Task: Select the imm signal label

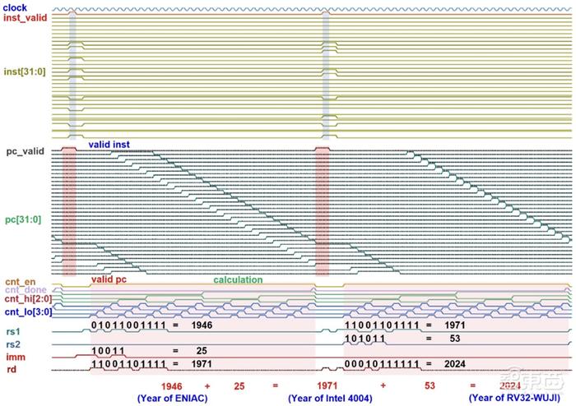Action: (x=16, y=357)
